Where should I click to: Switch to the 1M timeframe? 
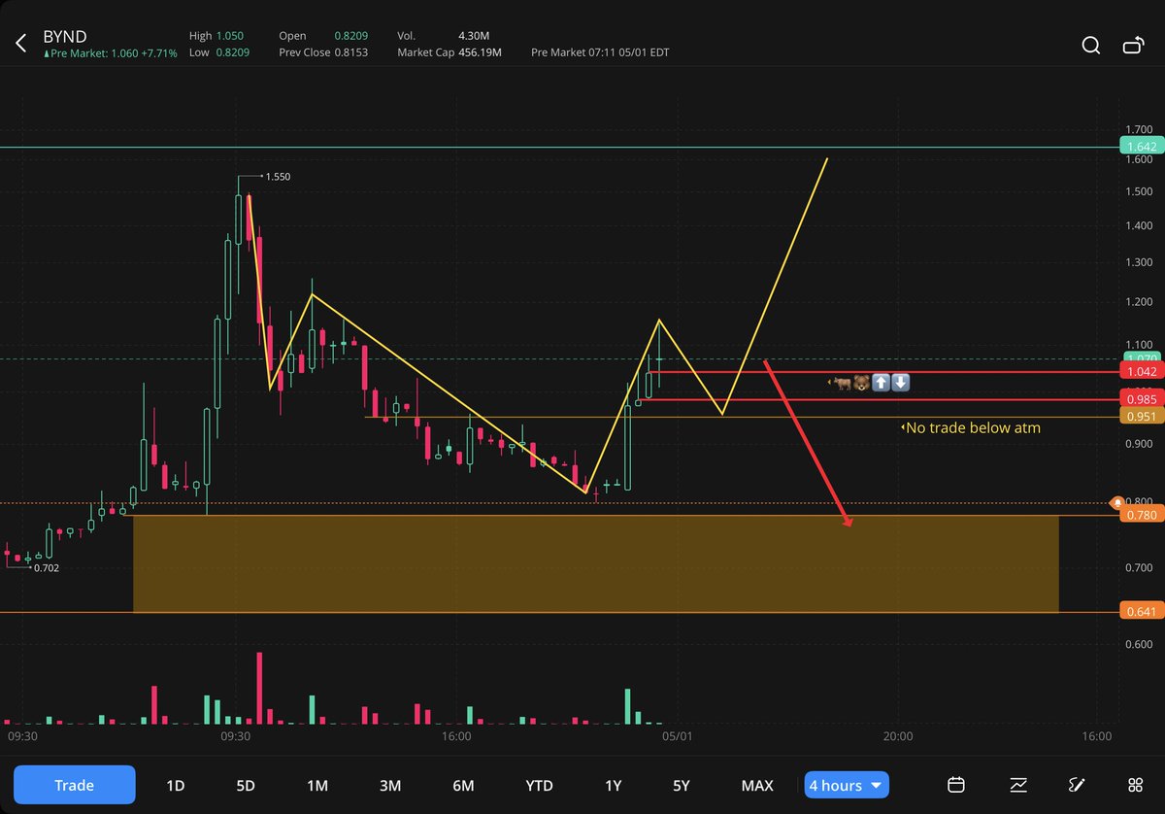coord(317,785)
